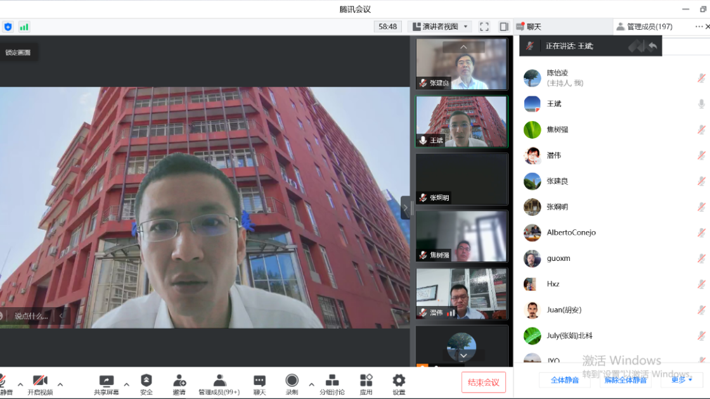Image resolution: width=710 pixels, height=399 pixels.
Task: Switch to the 聊天 tab in side panel
Action: pyautogui.click(x=529, y=27)
